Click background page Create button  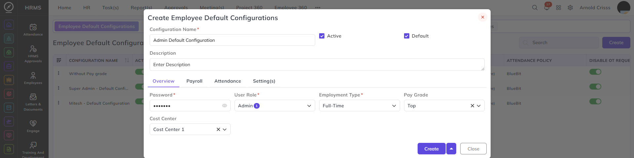point(616,43)
